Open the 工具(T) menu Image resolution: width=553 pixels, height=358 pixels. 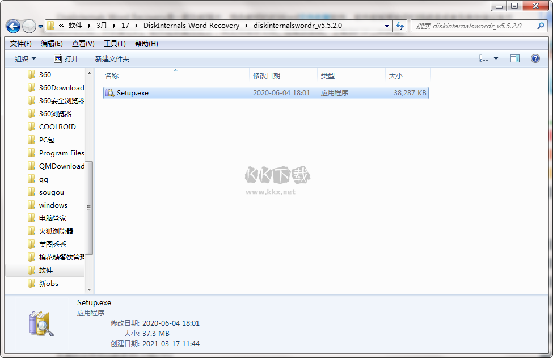tap(114, 43)
